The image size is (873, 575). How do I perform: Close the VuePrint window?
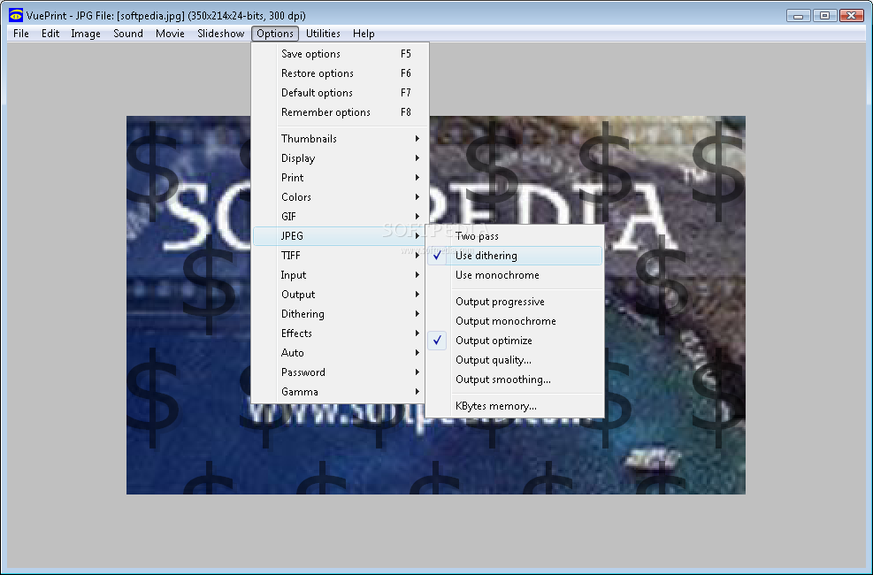[851, 16]
